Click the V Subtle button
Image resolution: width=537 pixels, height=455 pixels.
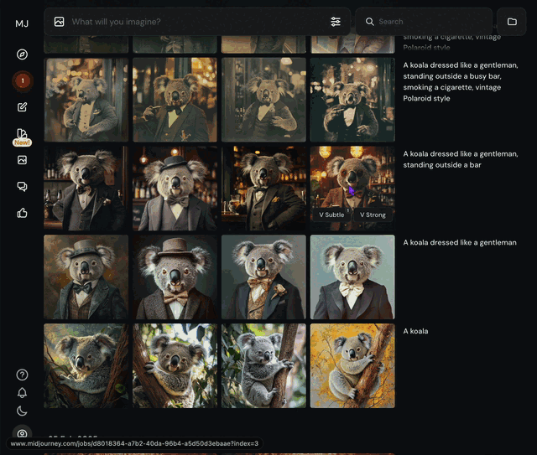(x=331, y=215)
